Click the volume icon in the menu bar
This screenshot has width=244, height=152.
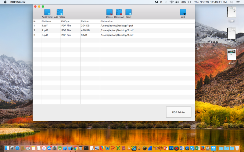(x=177, y=2)
